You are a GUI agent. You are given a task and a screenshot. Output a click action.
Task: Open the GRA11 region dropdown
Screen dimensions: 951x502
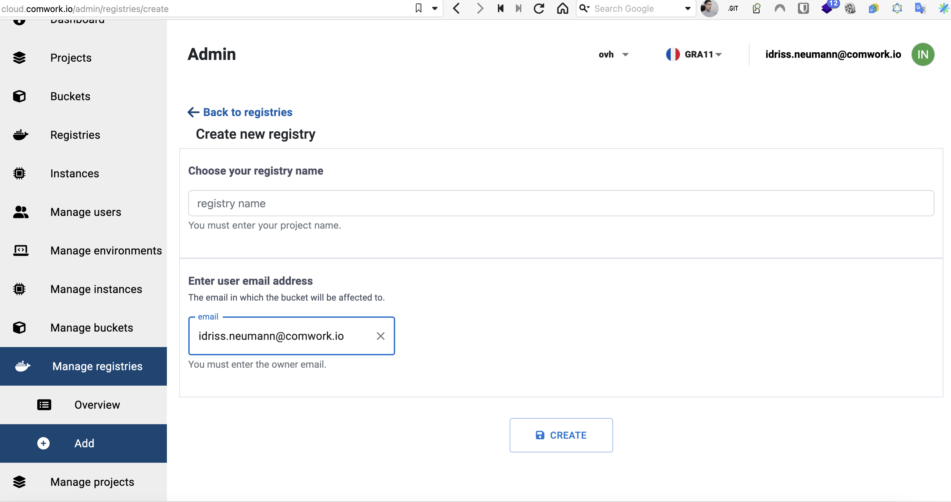coord(703,54)
